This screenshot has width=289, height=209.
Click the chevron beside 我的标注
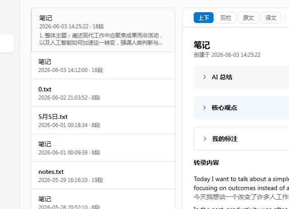(x=205, y=139)
